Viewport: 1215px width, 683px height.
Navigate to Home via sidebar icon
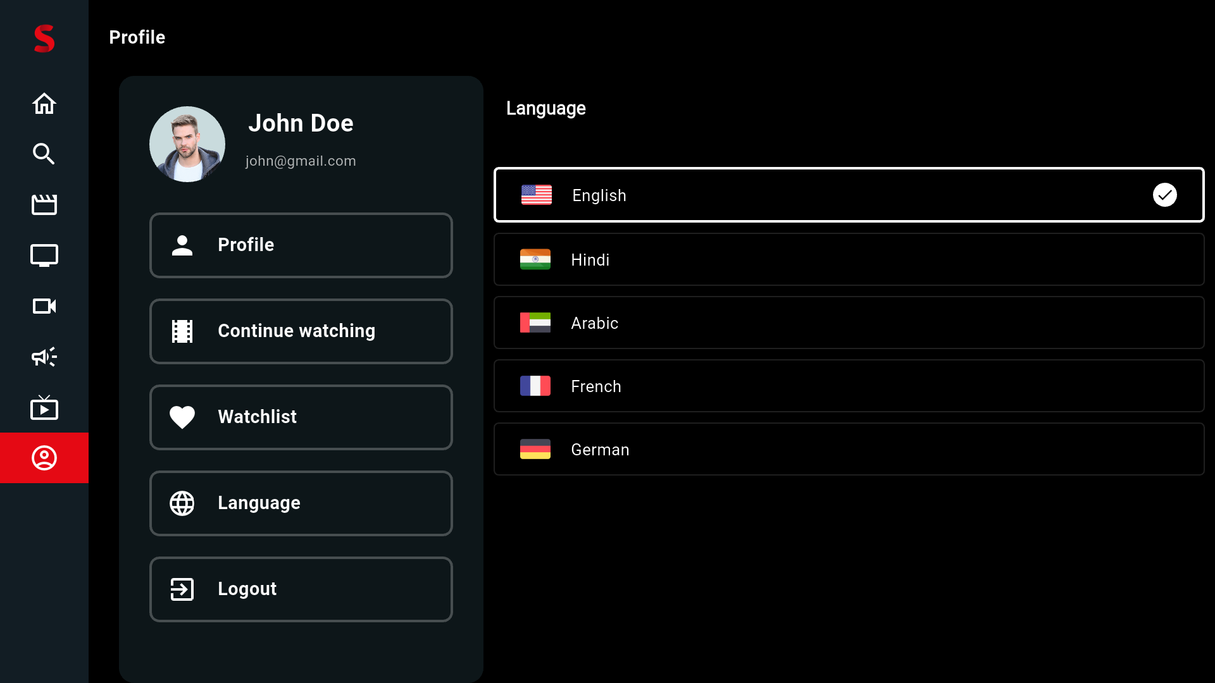point(44,103)
